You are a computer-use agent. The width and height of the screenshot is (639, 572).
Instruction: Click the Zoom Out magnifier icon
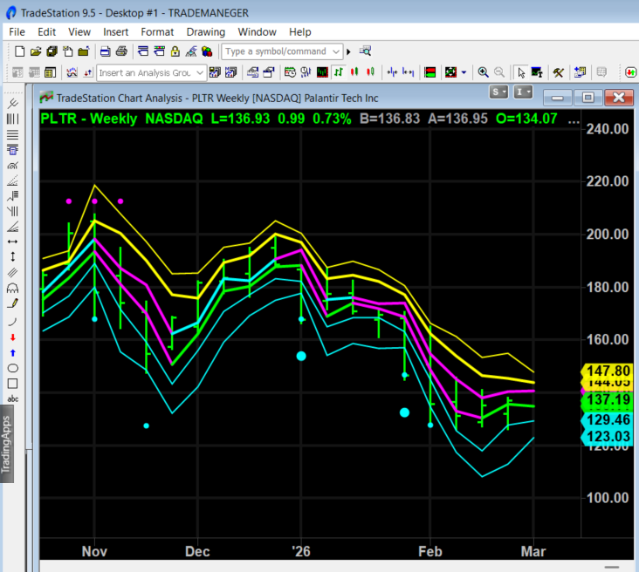coord(499,72)
